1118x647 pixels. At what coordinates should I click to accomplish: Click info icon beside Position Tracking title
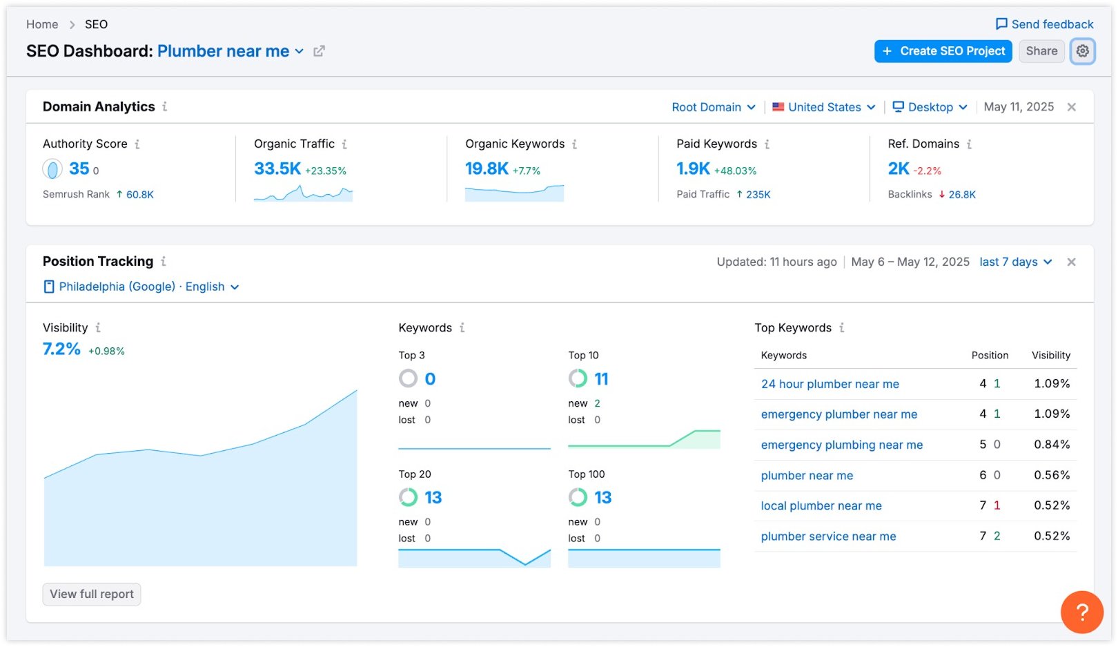(164, 262)
